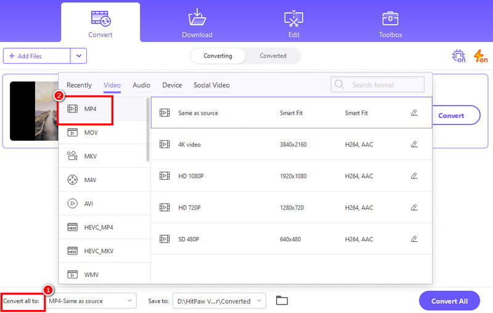The width and height of the screenshot is (493, 313).
Task: Switch to the Audio format tab
Action: pyautogui.click(x=141, y=85)
